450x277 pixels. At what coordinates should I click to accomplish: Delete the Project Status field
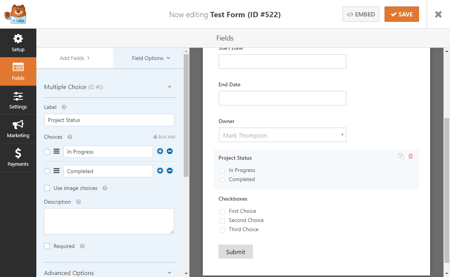(x=411, y=156)
